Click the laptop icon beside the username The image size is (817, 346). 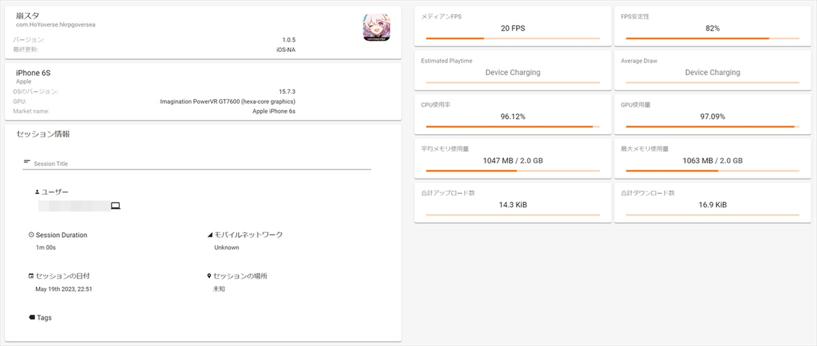(x=115, y=205)
